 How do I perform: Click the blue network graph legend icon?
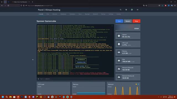tap(138, 84)
